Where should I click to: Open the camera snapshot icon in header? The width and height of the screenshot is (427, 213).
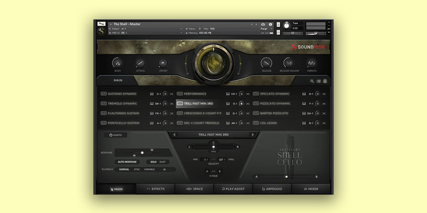263,24
